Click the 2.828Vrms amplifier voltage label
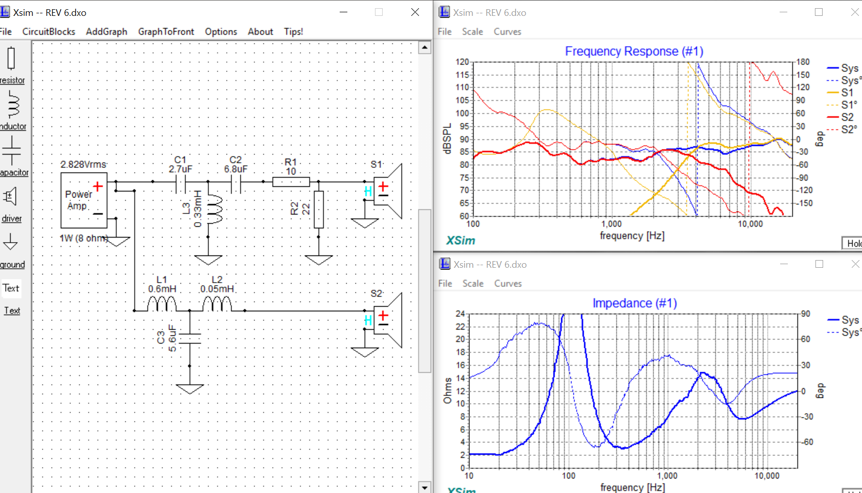The image size is (862, 493). pos(83,164)
